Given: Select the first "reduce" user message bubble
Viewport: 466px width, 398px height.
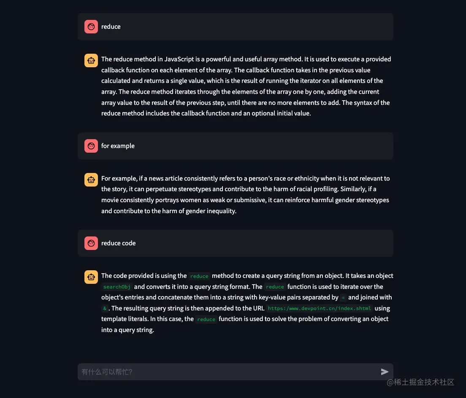Looking at the screenshot, I should pyautogui.click(x=235, y=27).
